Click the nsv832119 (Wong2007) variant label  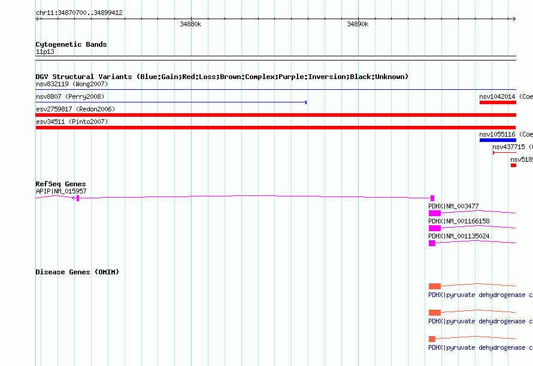pyautogui.click(x=72, y=84)
